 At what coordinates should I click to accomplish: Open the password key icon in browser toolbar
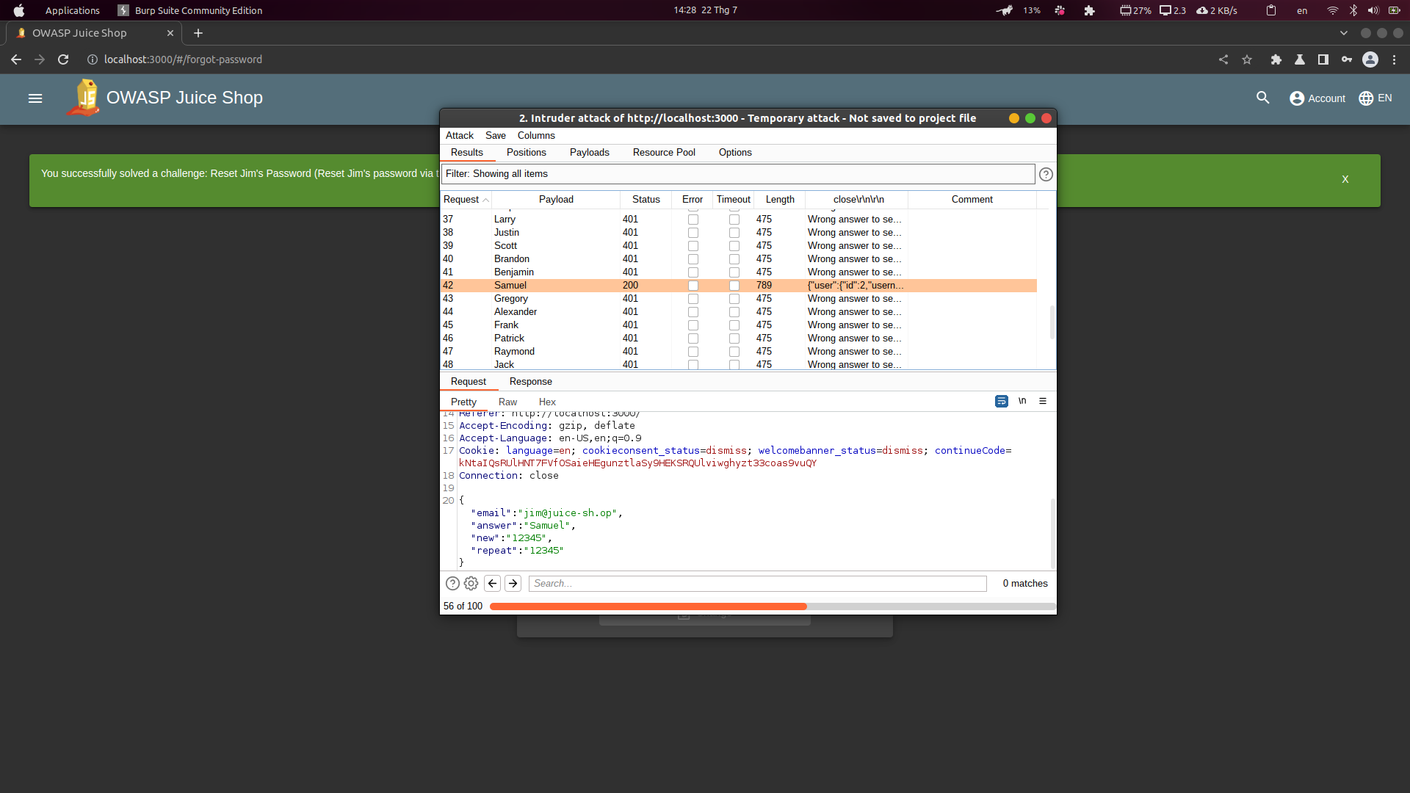(x=1347, y=59)
